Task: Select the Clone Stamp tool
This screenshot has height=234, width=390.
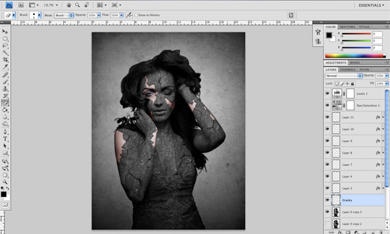Action: tap(5, 89)
